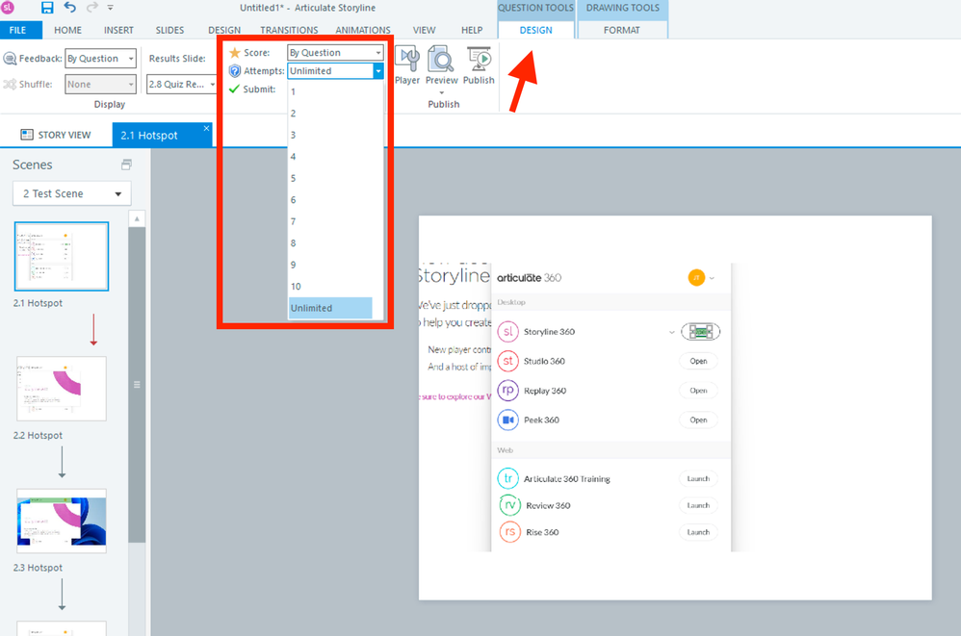This screenshot has height=636, width=961.
Task: Undo the last action
Action: point(70,8)
